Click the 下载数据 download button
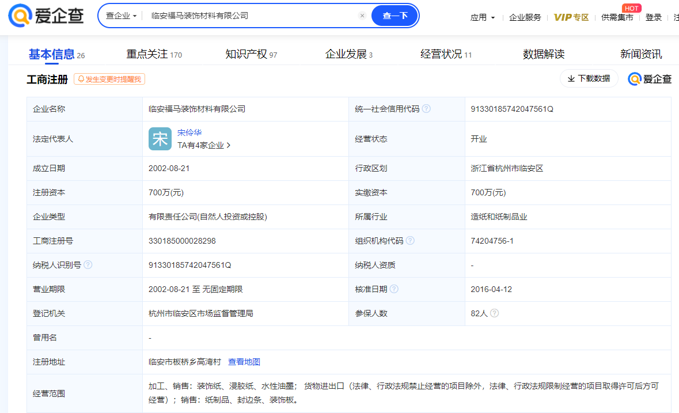The image size is (679, 413). 589,78
